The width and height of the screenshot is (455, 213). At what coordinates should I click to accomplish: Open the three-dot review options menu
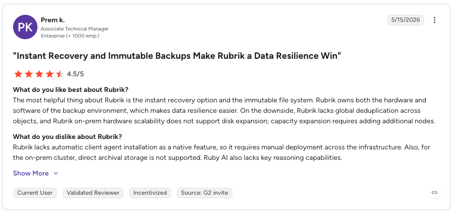coord(434,20)
